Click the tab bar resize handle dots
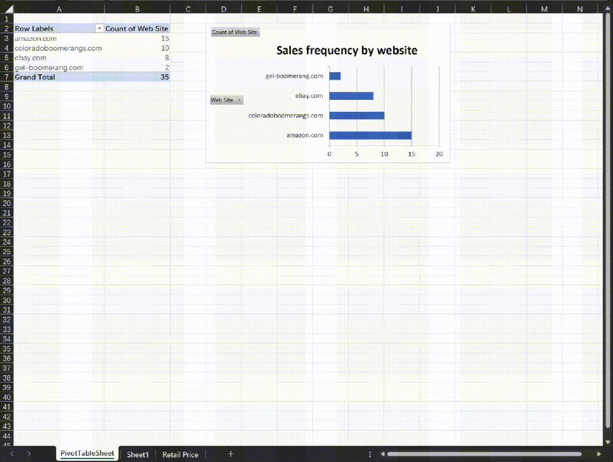The width and height of the screenshot is (613, 462). coord(370,454)
